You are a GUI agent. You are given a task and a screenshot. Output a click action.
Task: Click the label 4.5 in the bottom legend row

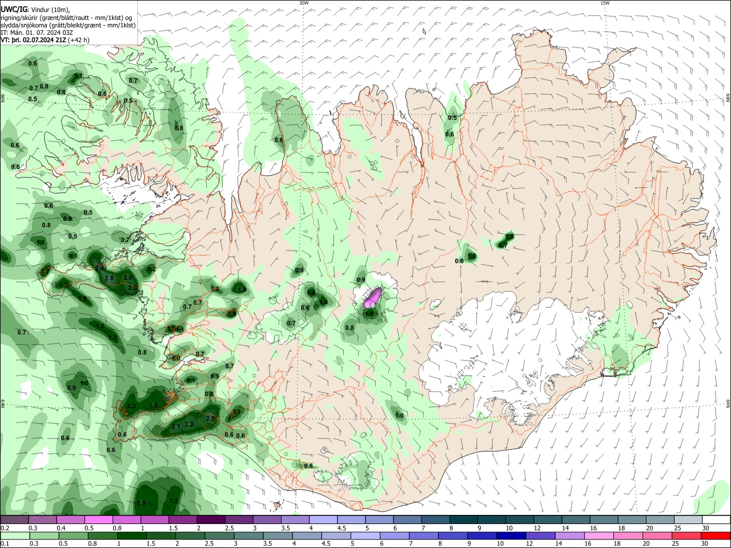point(326,543)
